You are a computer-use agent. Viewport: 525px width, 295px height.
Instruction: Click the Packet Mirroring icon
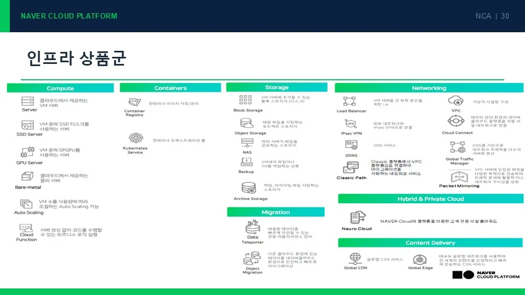(x=459, y=176)
